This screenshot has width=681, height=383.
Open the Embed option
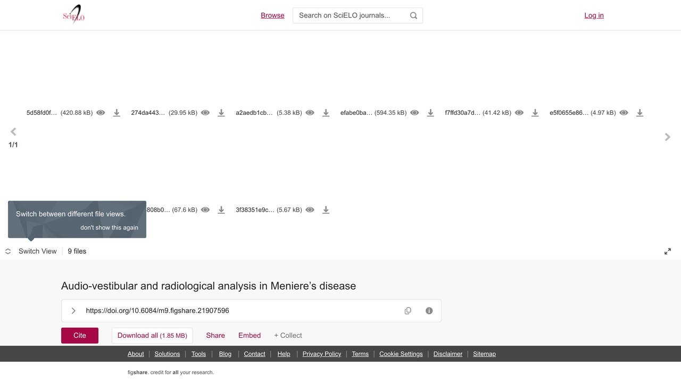pyautogui.click(x=250, y=336)
